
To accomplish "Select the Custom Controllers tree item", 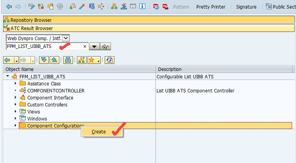I will click(x=47, y=105).
